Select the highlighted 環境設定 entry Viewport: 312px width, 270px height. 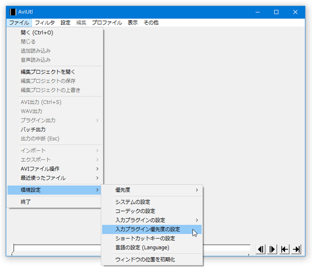click(x=54, y=190)
